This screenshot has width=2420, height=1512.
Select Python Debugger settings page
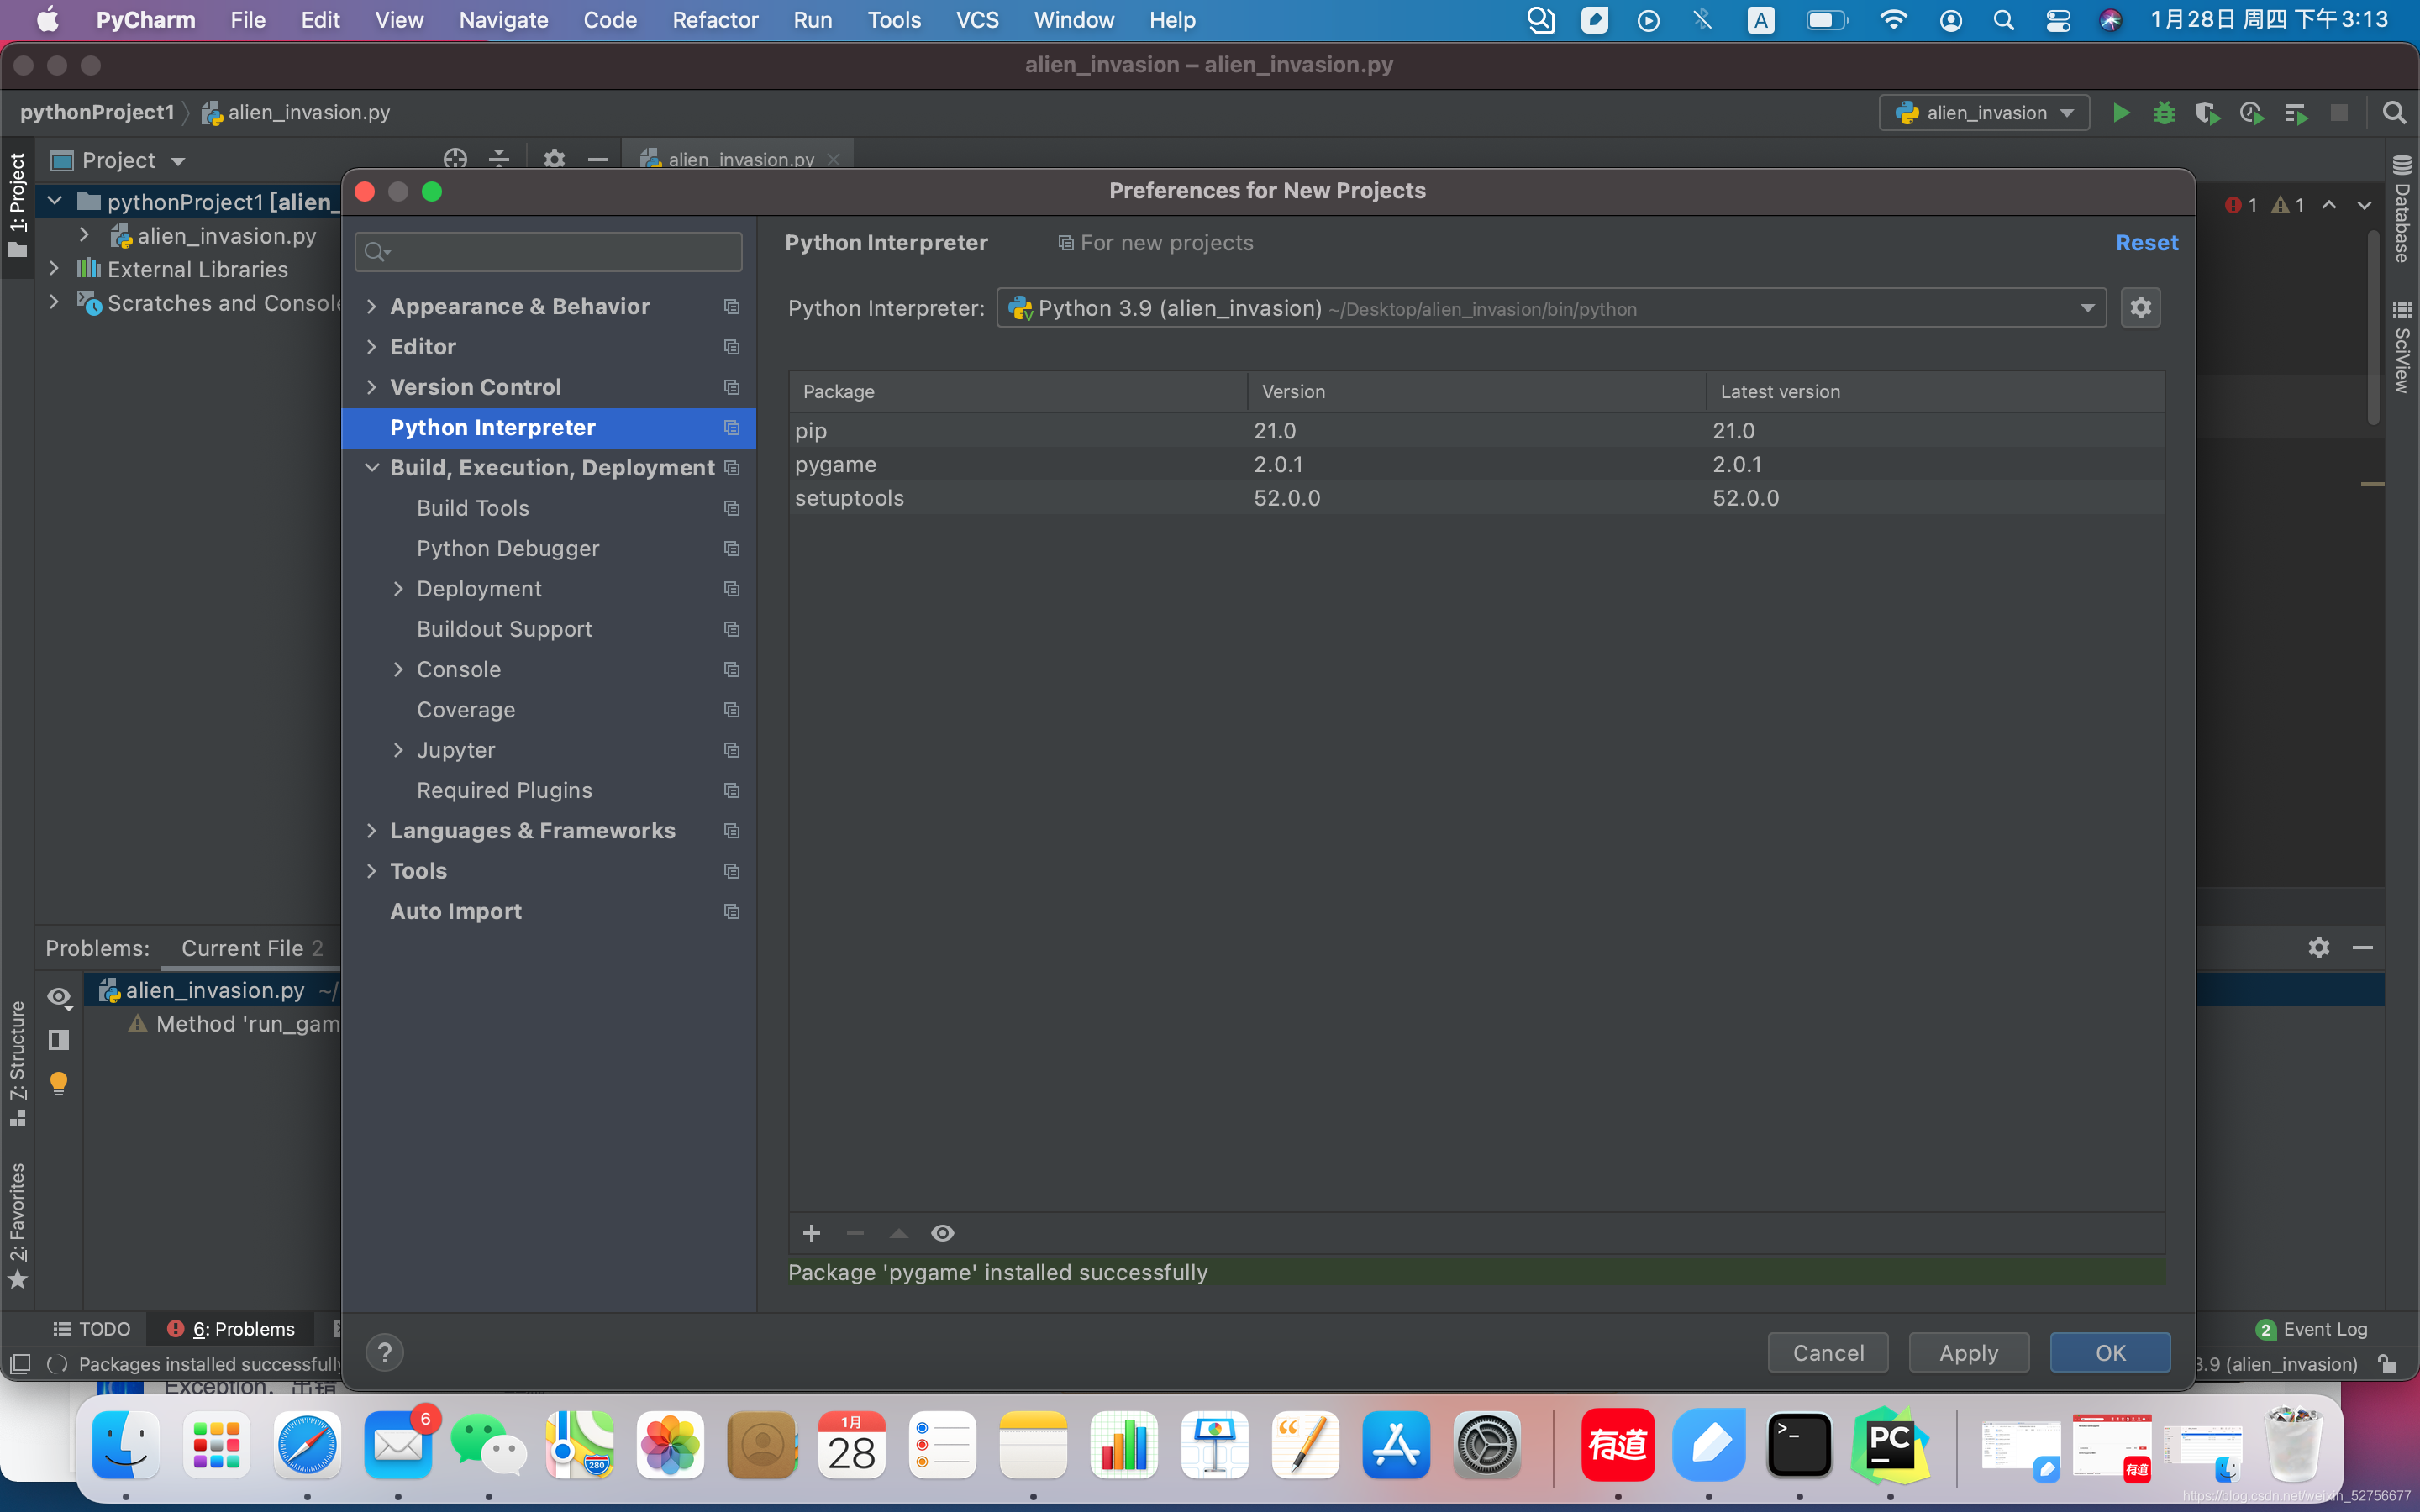[508, 548]
